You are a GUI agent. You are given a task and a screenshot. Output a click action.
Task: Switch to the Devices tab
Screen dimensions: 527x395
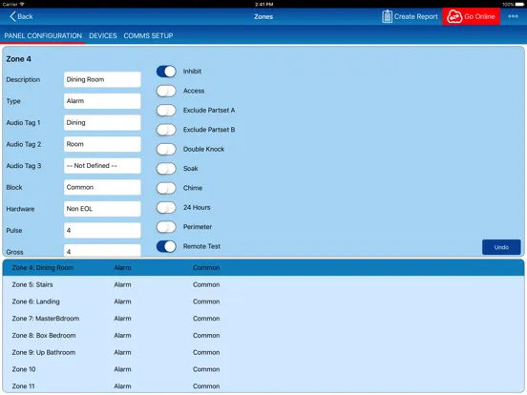pos(103,35)
